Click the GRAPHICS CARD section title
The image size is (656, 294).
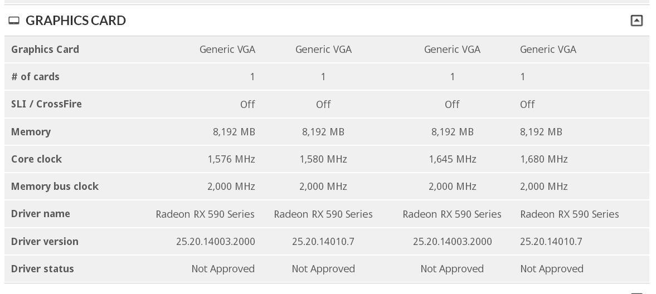point(76,21)
